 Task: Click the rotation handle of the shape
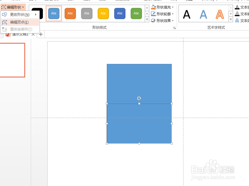tap(139, 98)
